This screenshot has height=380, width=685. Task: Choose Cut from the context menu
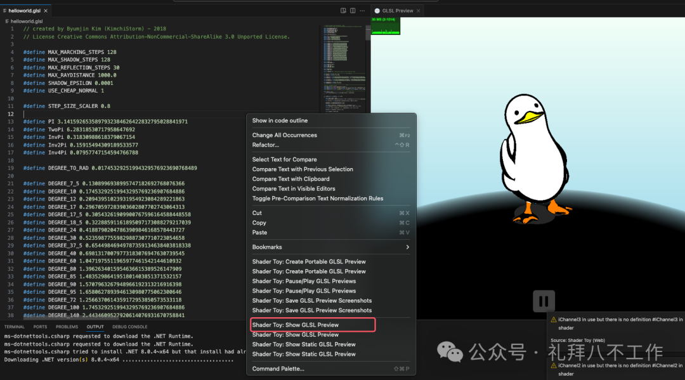click(x=330, y=213)
